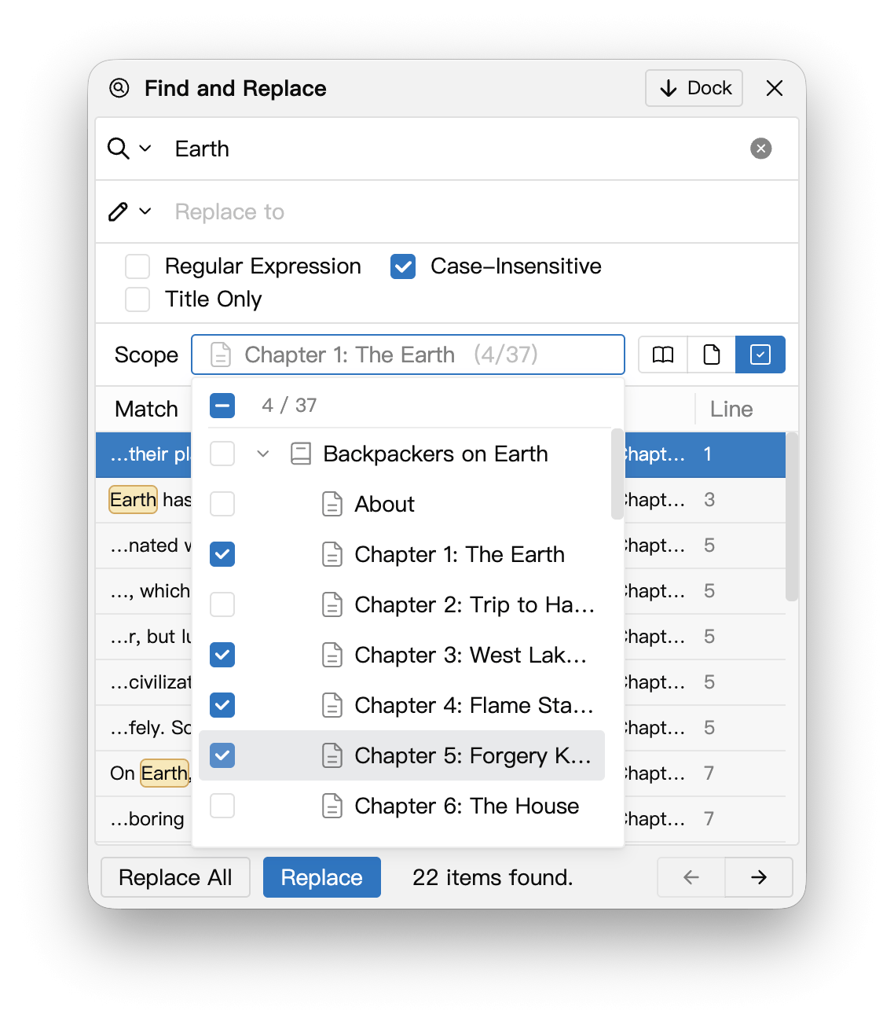
Task: Click the magnifier search icon
Action: [x=119, y=149]
